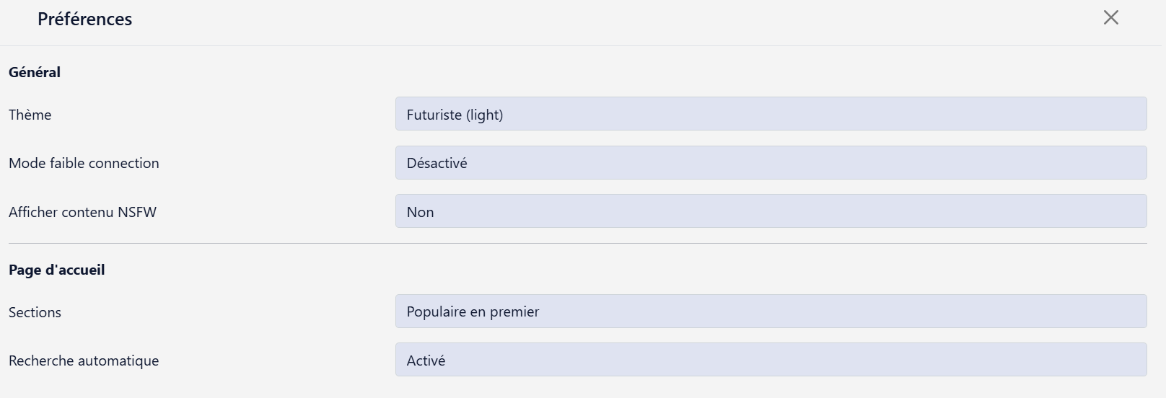Open the Thème dropdown
1166x398 pixels.
tap(771, 114)
